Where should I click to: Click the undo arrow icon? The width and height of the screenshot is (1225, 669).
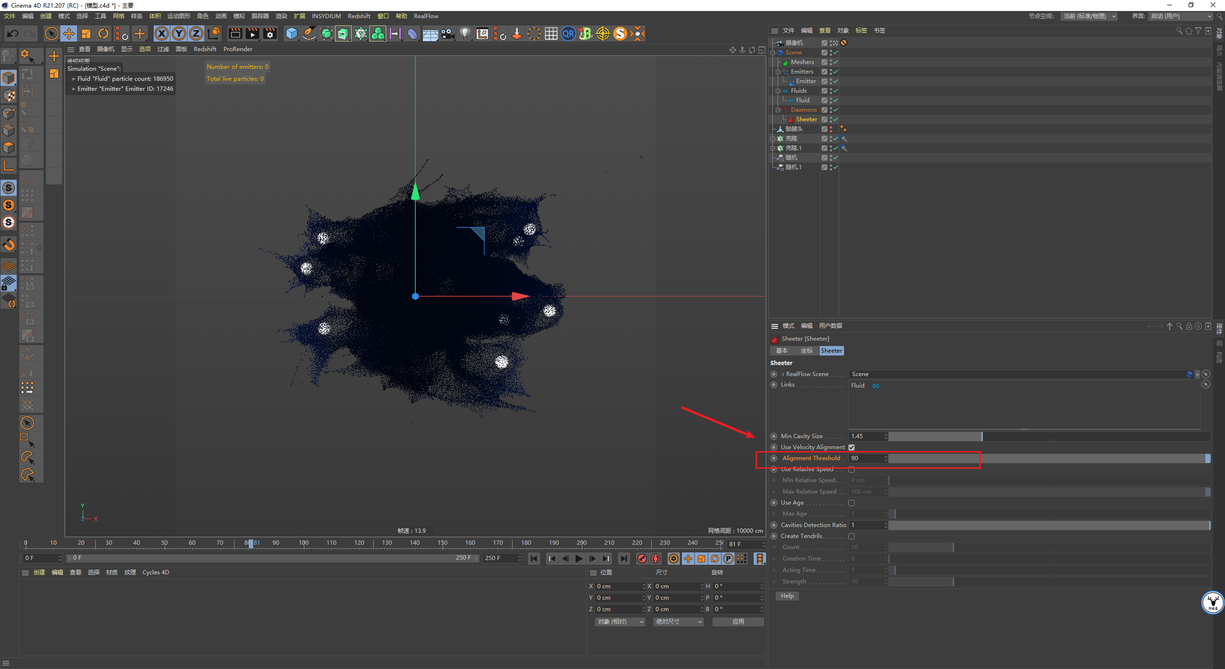click(13, 33)
